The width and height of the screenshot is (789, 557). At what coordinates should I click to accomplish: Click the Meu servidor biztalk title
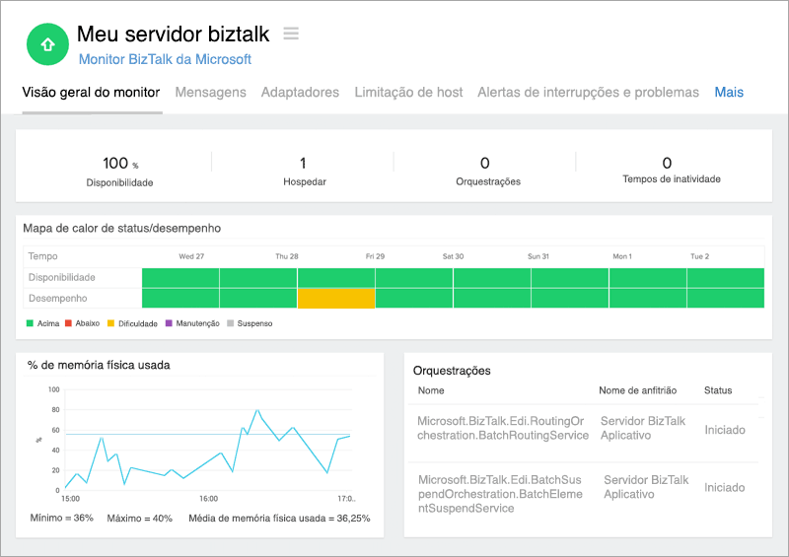(x=174, y=34)
